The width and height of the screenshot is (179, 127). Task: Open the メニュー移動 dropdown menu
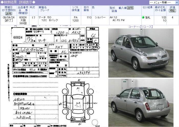pos(164,2)
